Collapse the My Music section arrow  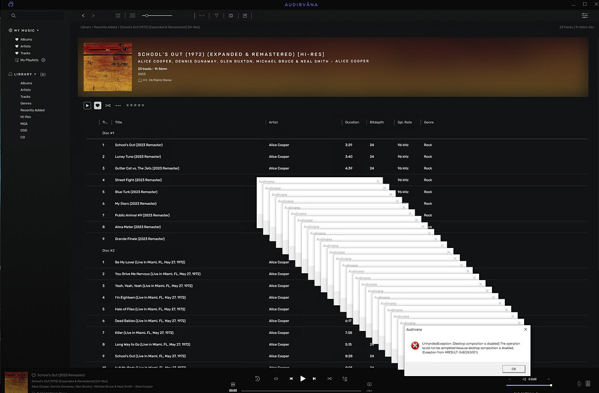point(38,30)
